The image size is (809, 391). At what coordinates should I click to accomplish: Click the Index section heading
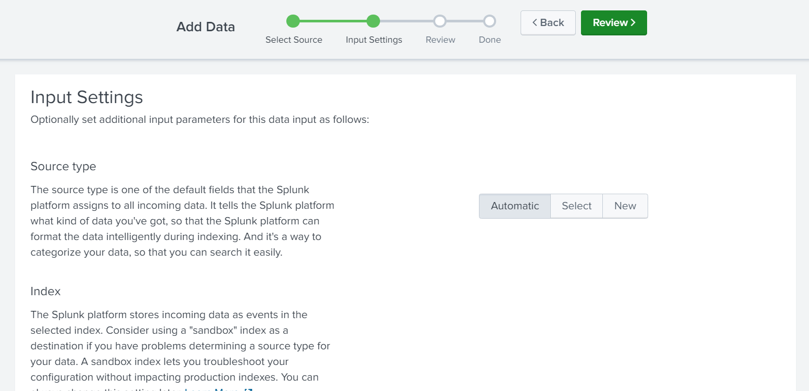(x=46, y=291)
